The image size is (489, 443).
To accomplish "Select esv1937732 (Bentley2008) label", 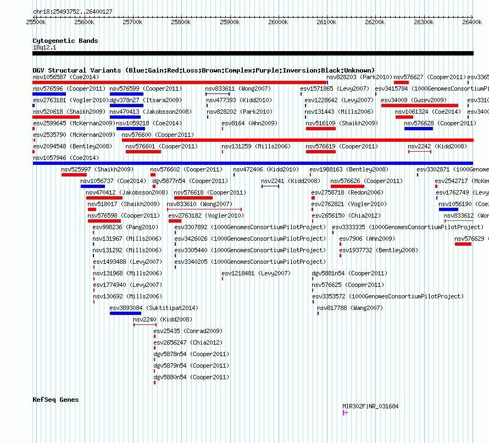I will click(x=379, y=250).
